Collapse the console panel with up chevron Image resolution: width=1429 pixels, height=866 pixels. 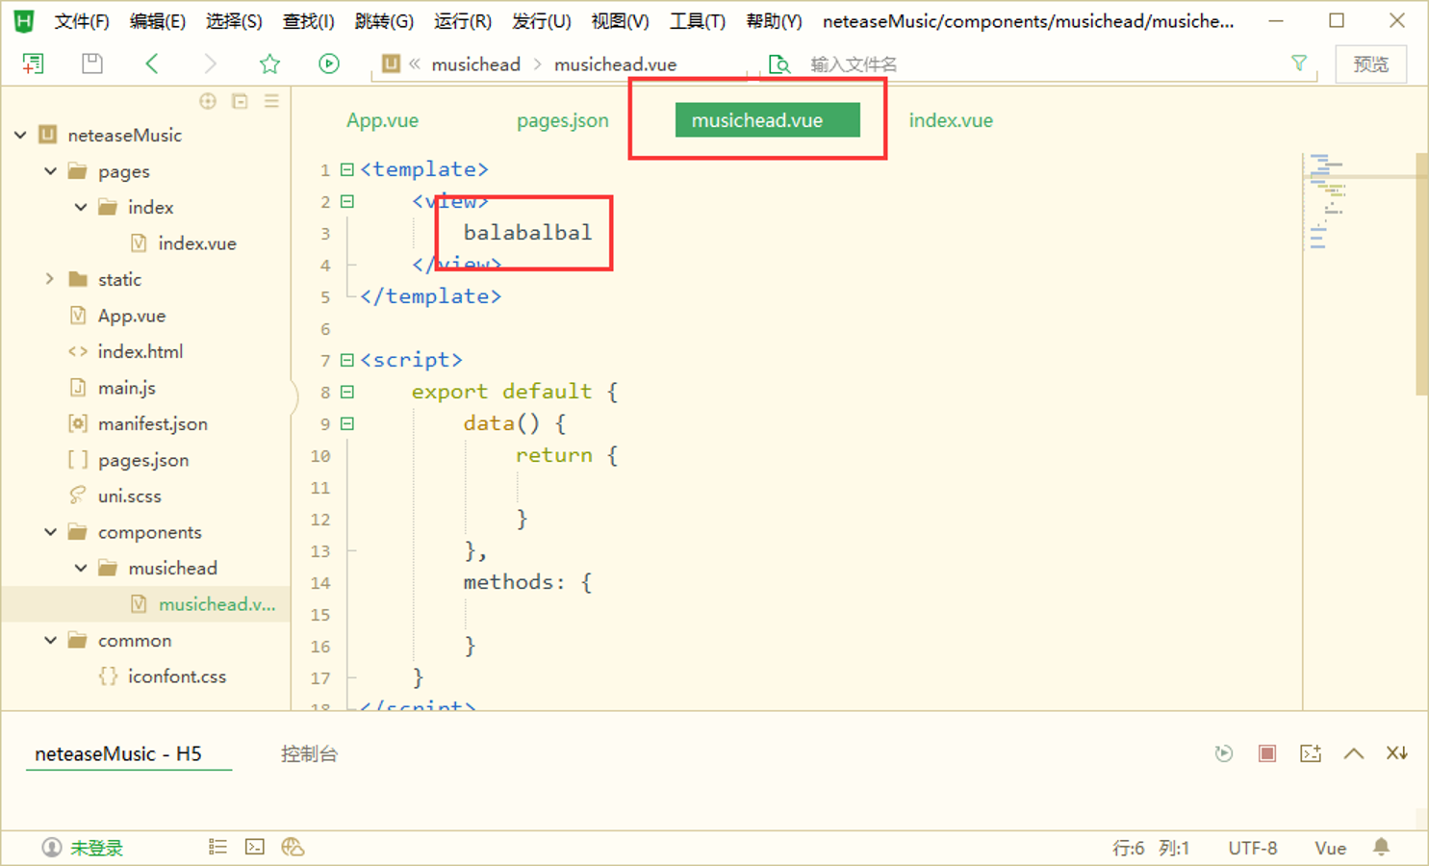coord(1354,753)
